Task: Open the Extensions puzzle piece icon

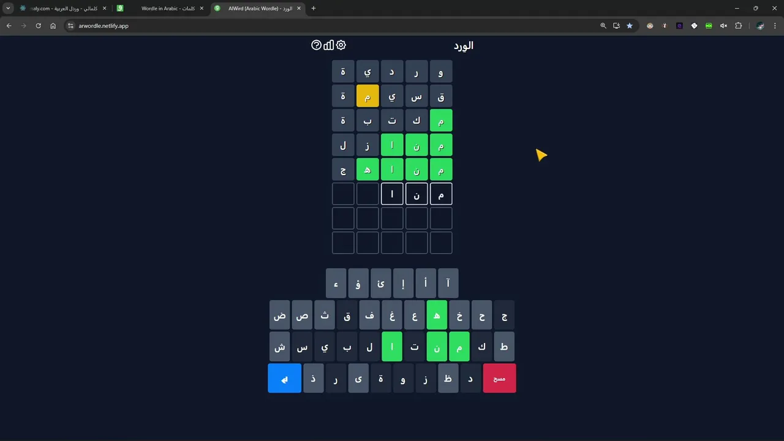Action: [738, 26]
